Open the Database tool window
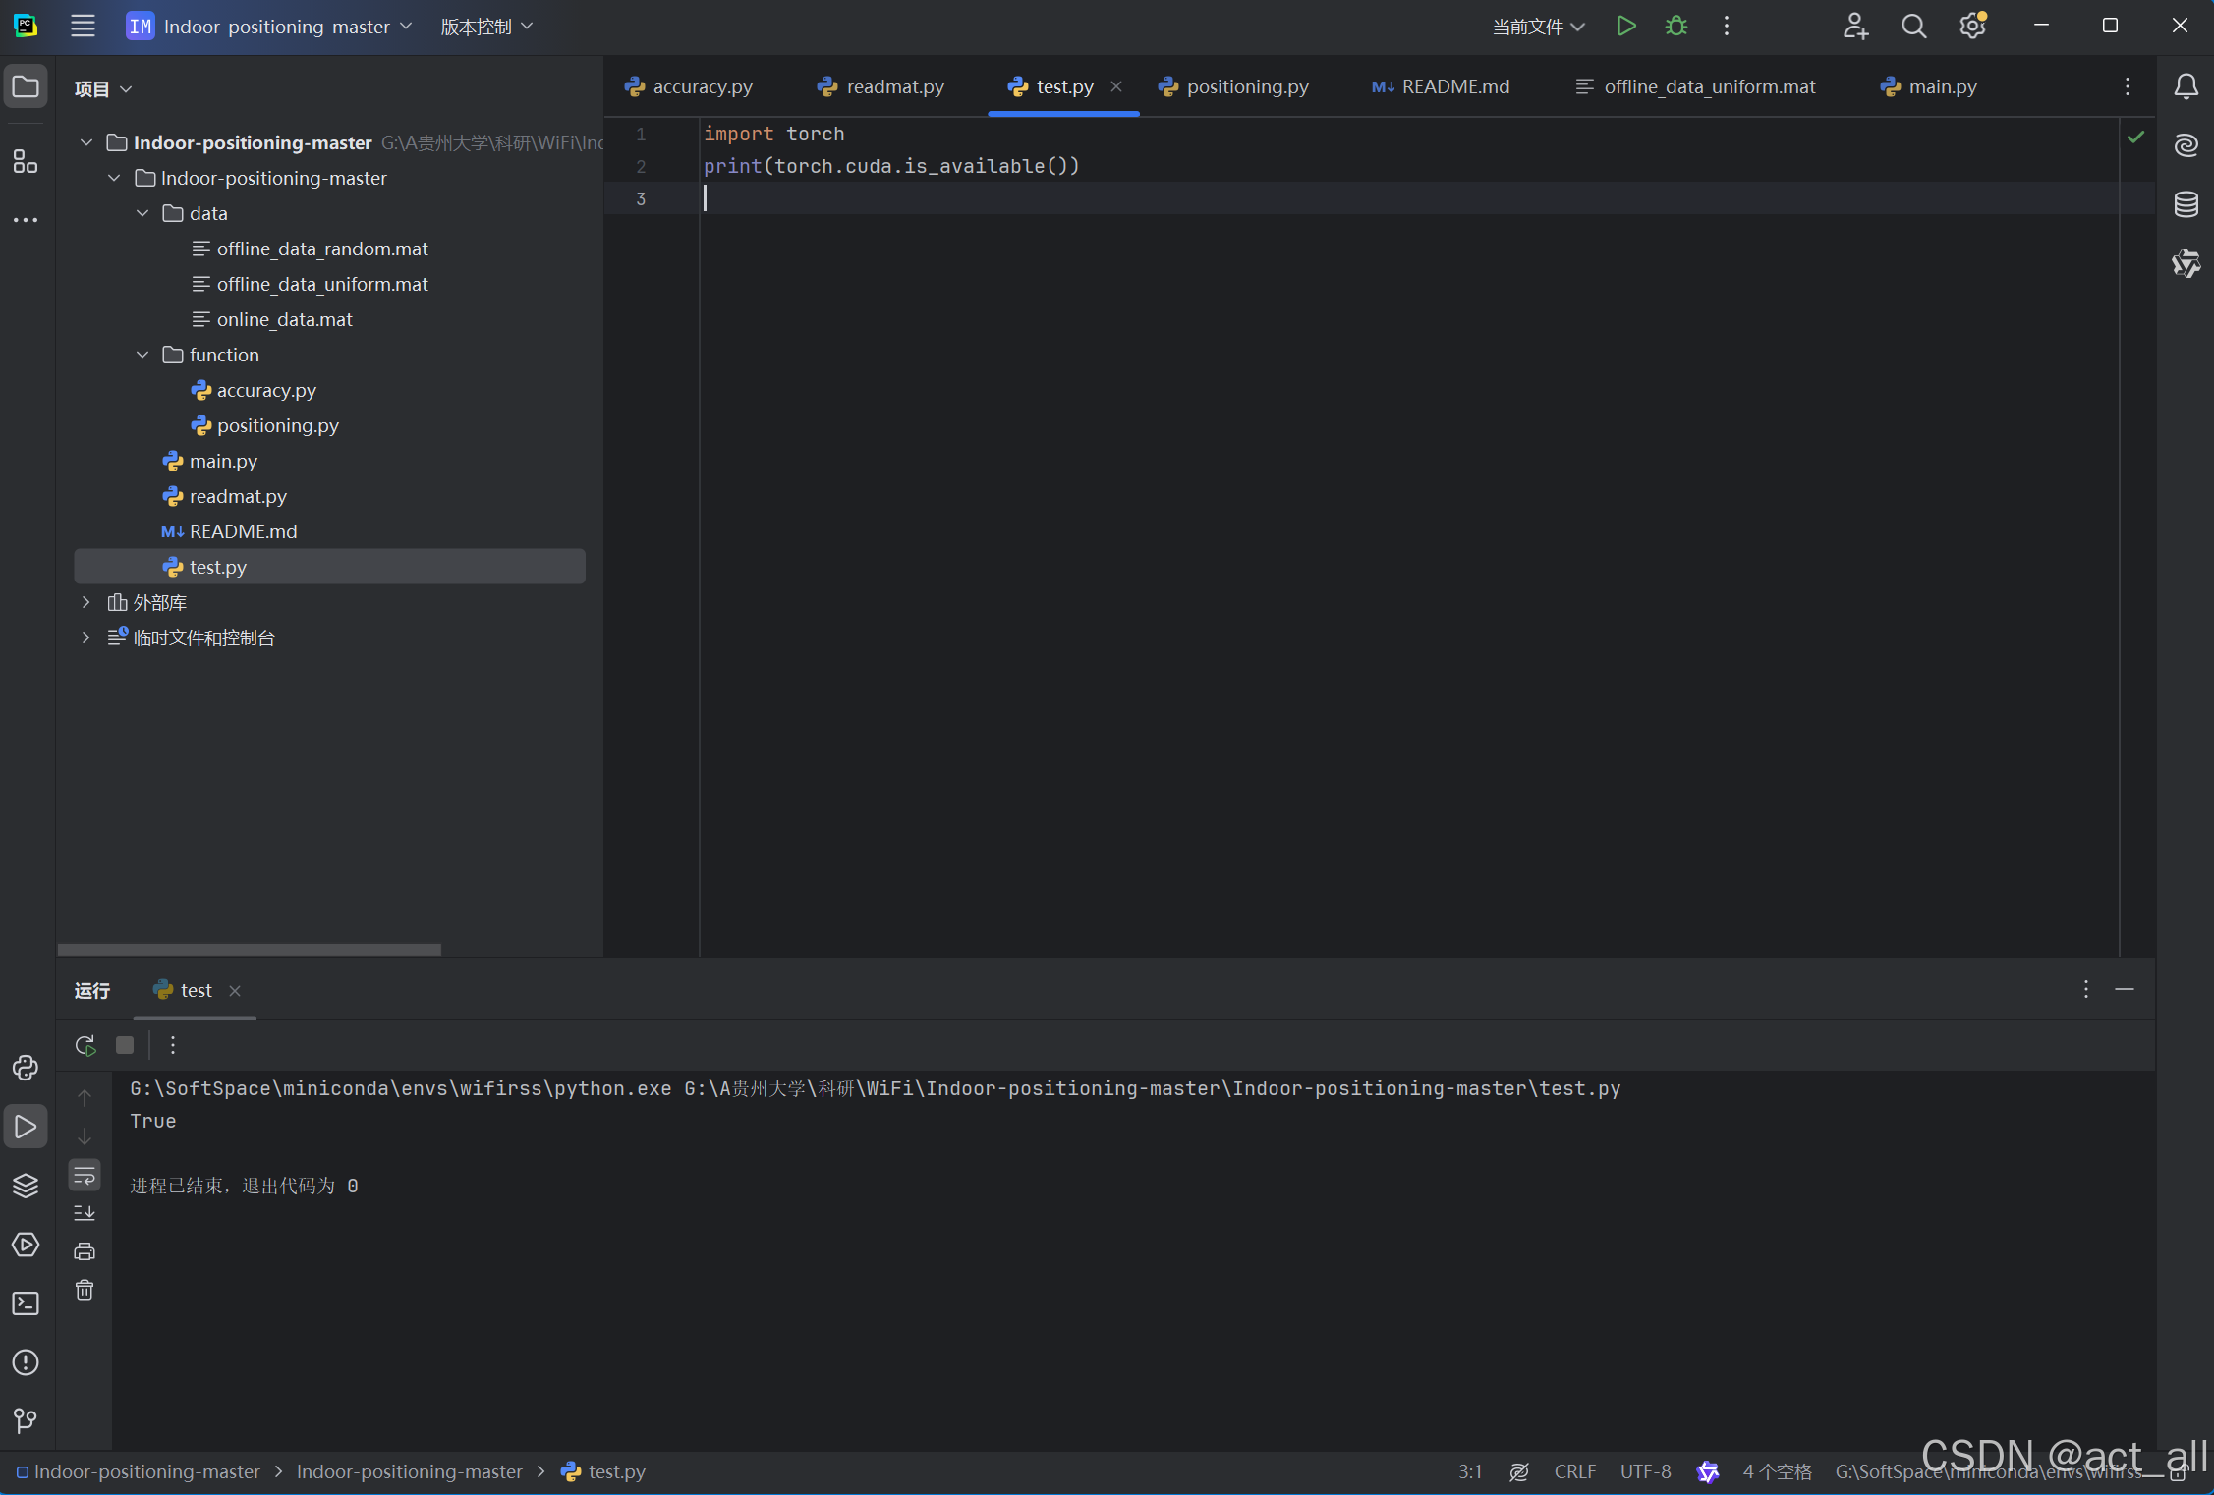This screenshot has height=1495, width=2214. click(2186, 204)
